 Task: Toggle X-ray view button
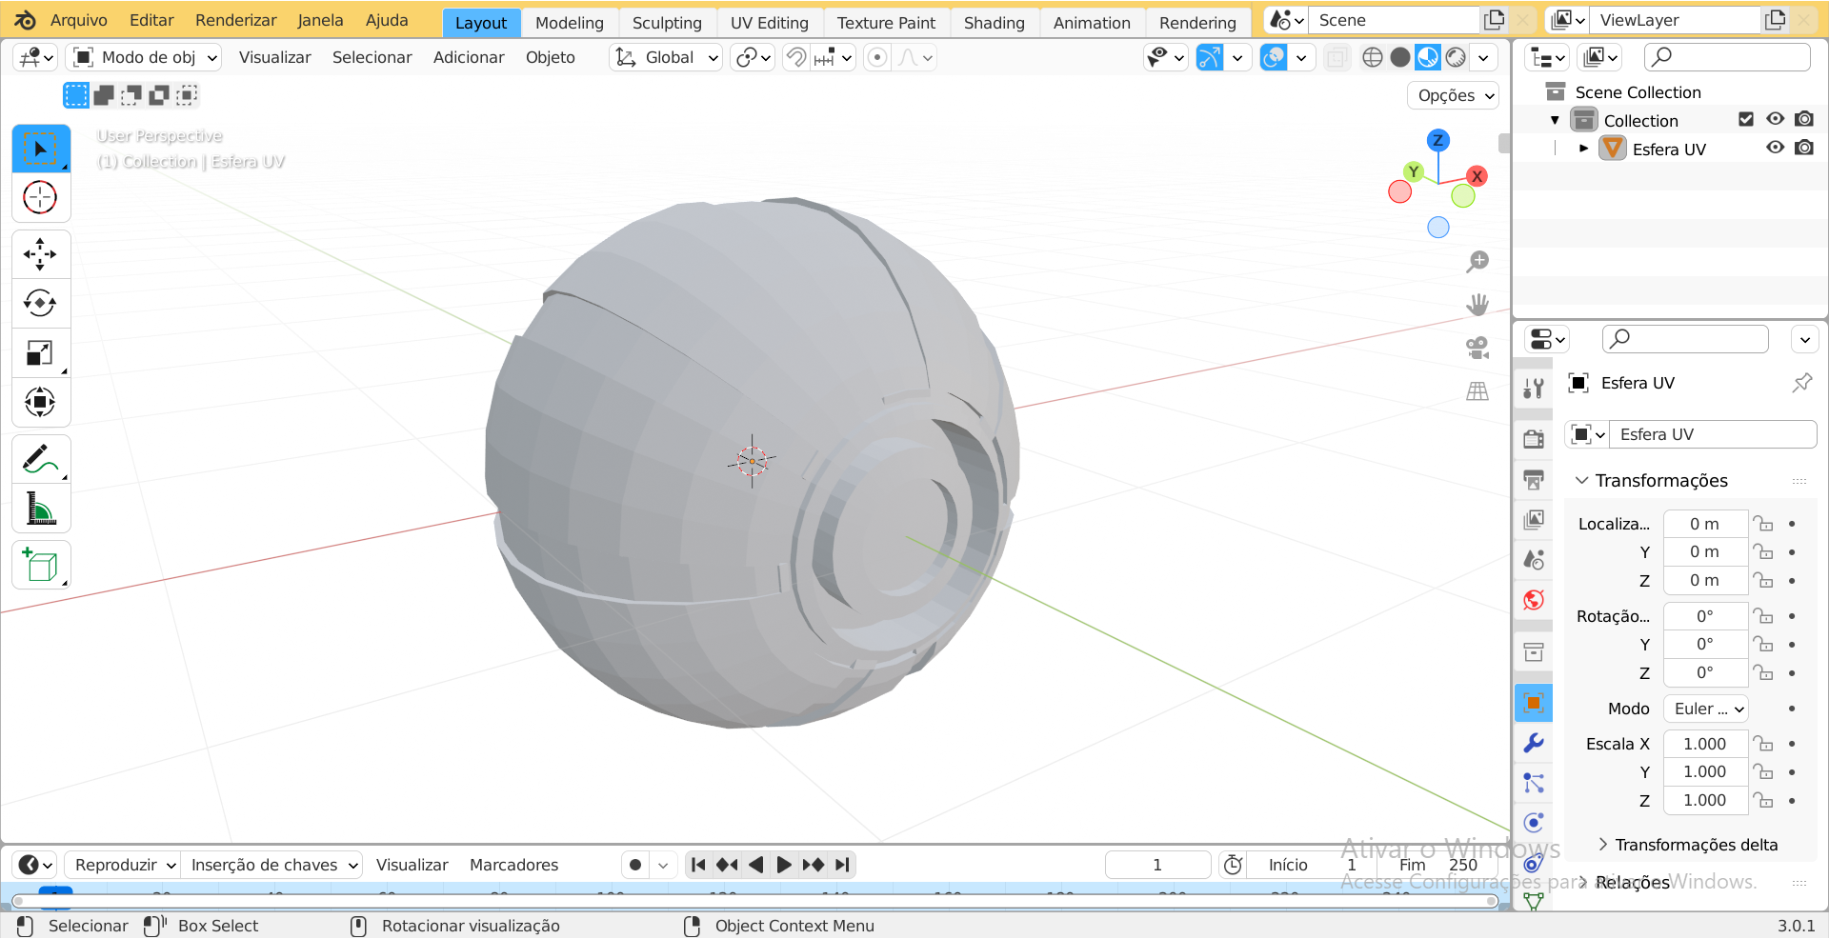[x=1337, y=58]
